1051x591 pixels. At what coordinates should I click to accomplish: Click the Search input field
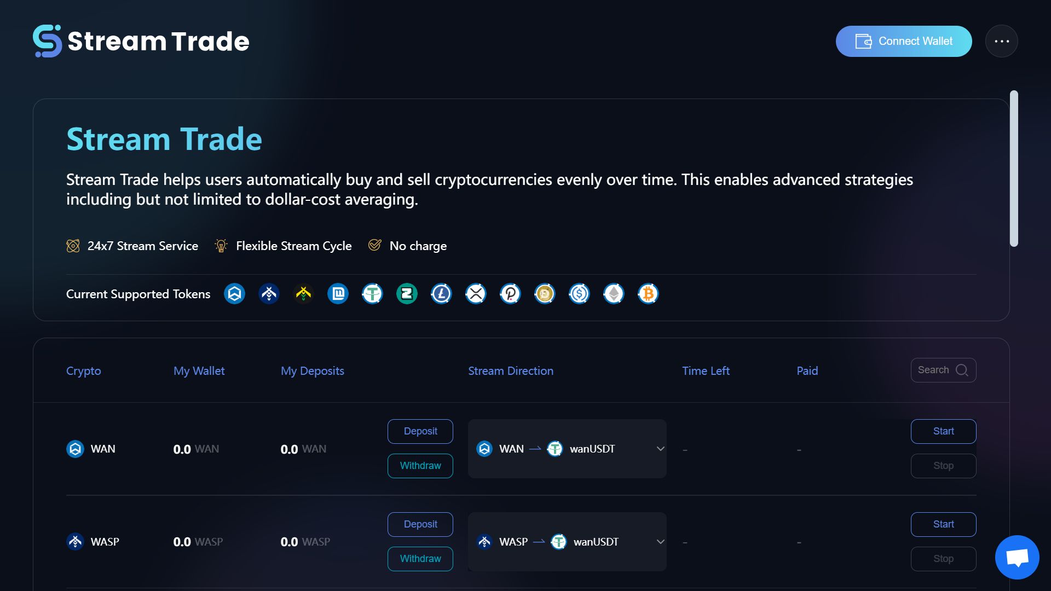coord(936,370)
